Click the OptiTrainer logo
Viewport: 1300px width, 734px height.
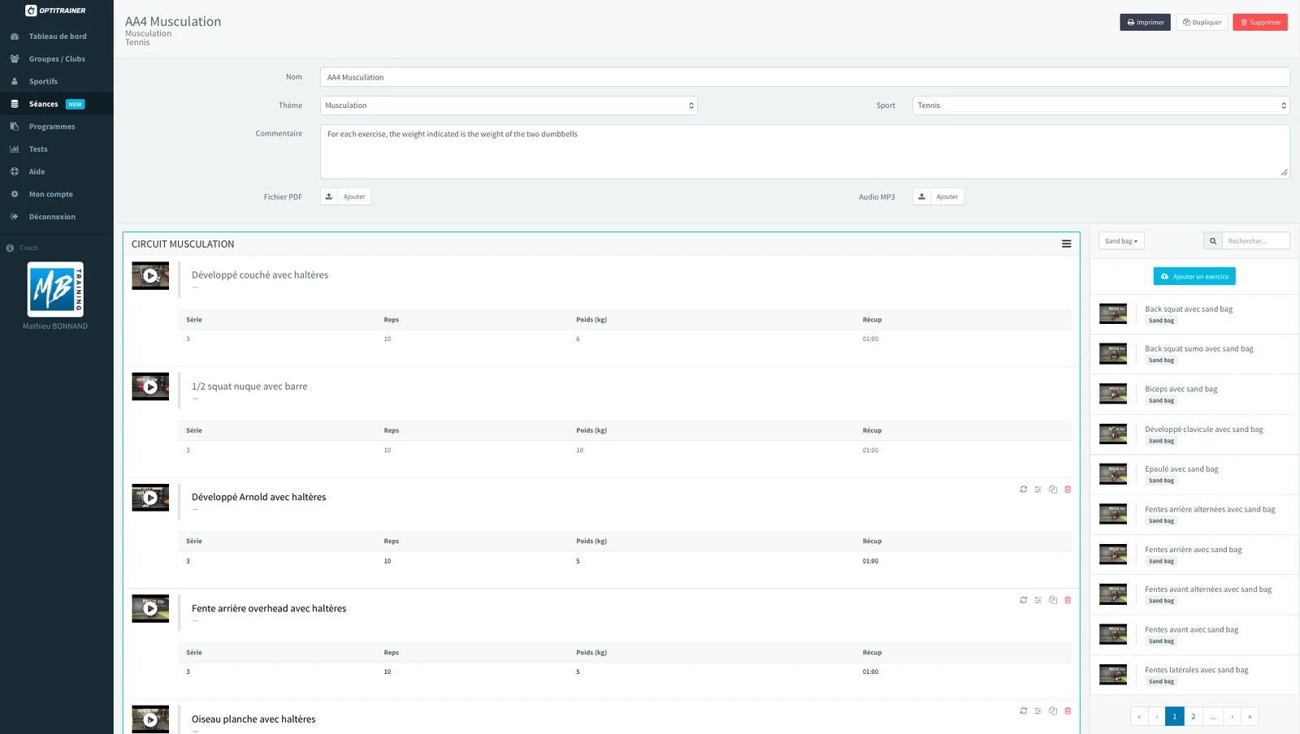[55, 11]
